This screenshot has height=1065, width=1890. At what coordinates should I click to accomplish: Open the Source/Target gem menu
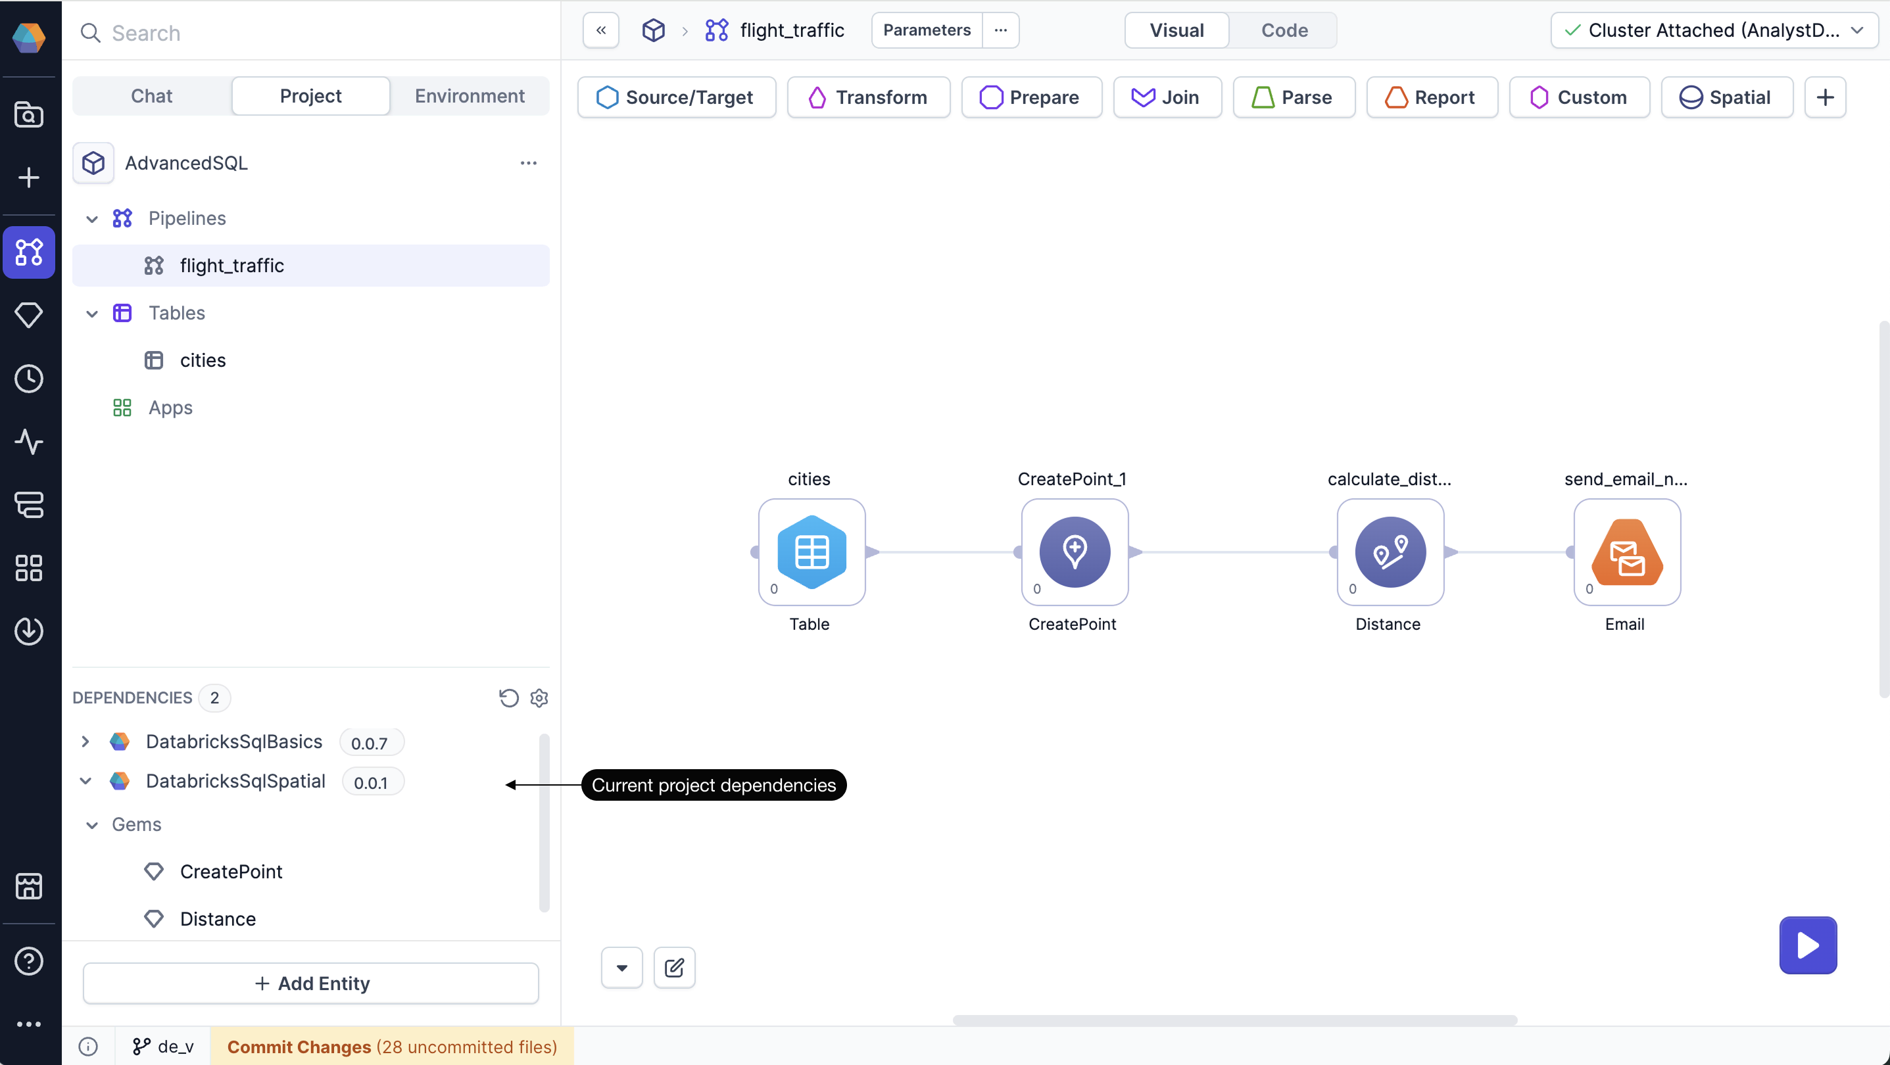point(676,97)
